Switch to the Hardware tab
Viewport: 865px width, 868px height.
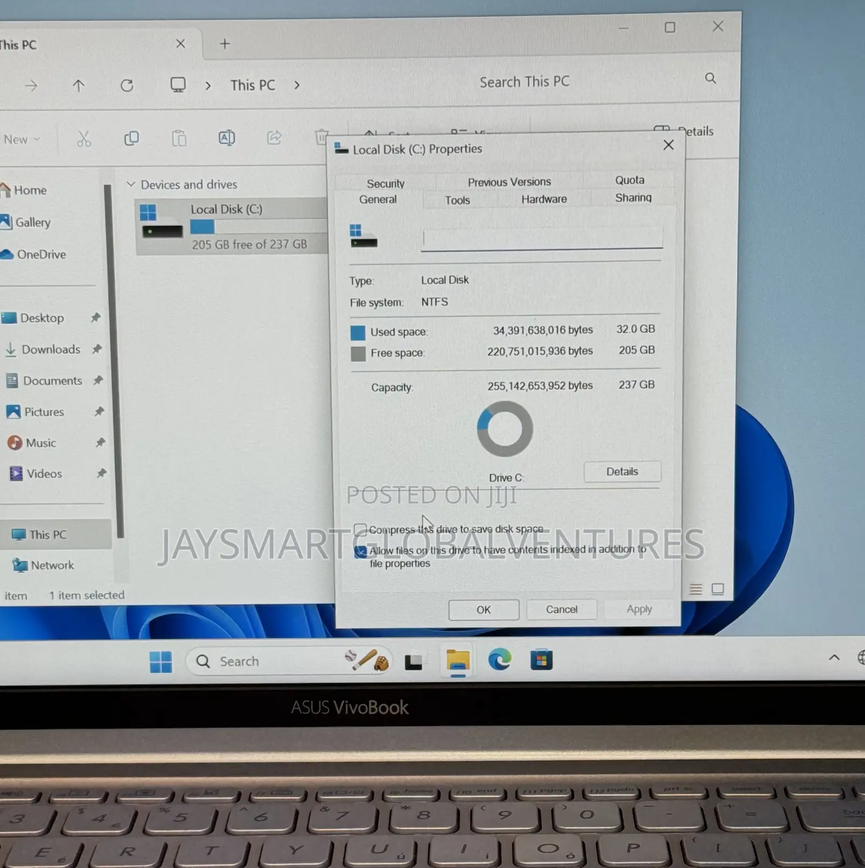click(544, 199)
